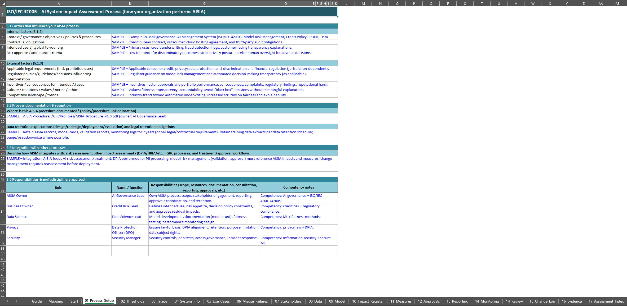Go to the 17_Assessment_Index tab
Image resolution: width=627 pixels, height=306 pixels.
(x=606, y=301)
